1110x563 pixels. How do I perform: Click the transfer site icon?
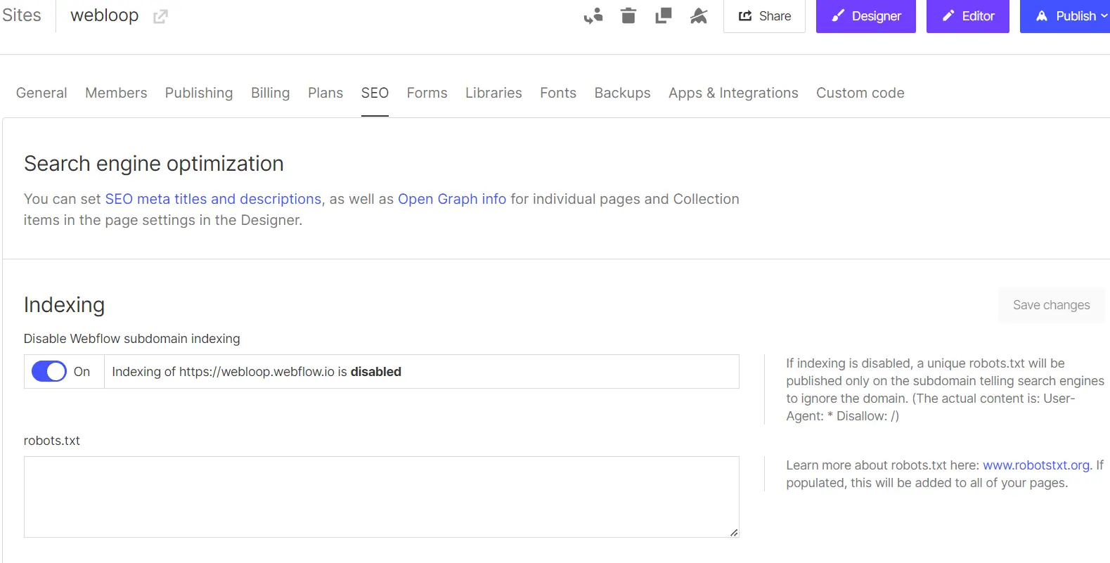593,15
